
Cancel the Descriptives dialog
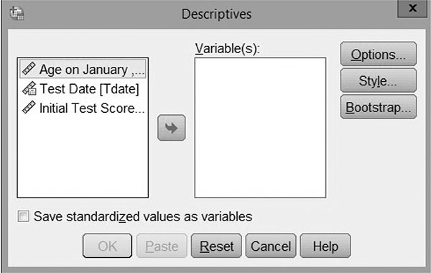click(x=271, y=246)
